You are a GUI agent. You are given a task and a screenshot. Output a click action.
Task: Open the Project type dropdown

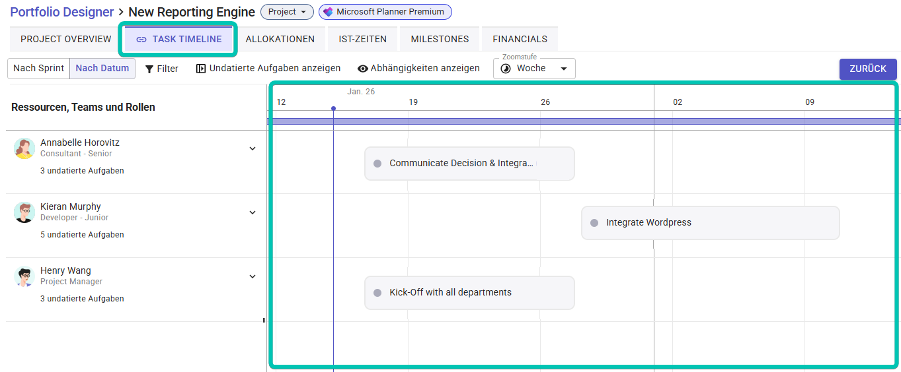pos(287,12)
